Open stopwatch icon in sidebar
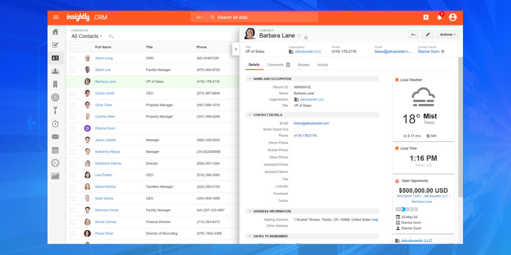The height and width of the screenshot is (255, 511). click(x=55, y=123)
